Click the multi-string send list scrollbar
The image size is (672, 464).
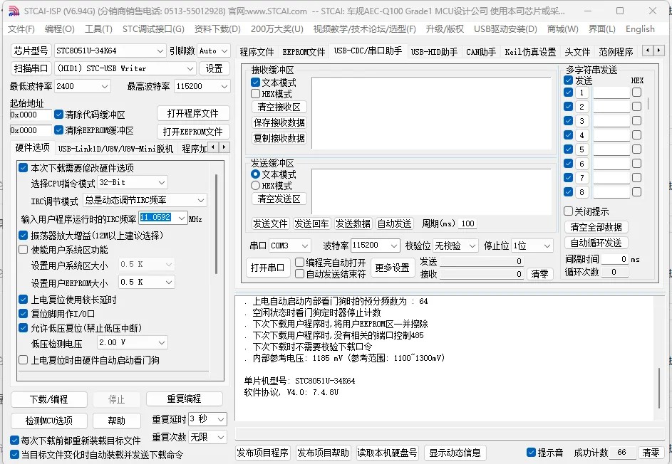[x=648, y=102]
